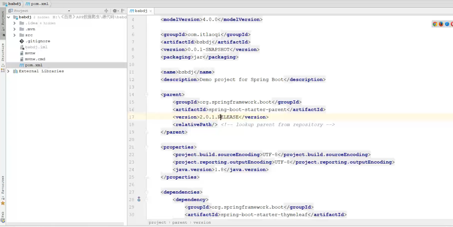This screenshot has width=453, height=227.
Task: Expand the src folder
Action: (x=15, y=35)
